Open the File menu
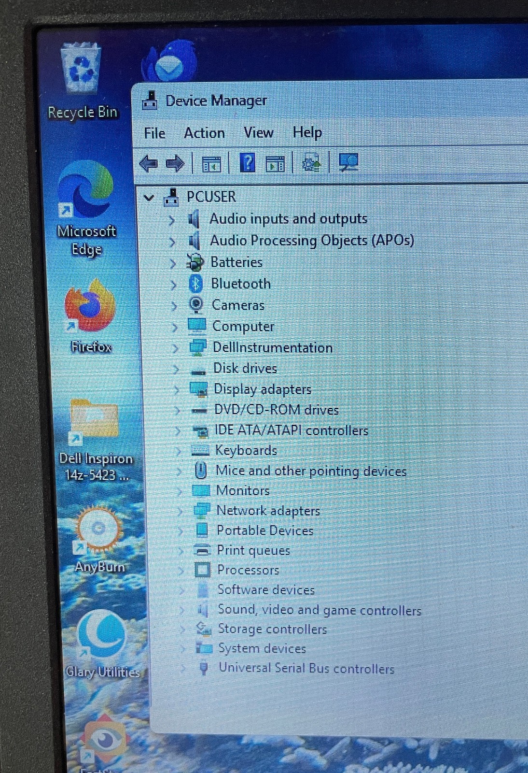 pyautogui.click(x=154, y=133)
